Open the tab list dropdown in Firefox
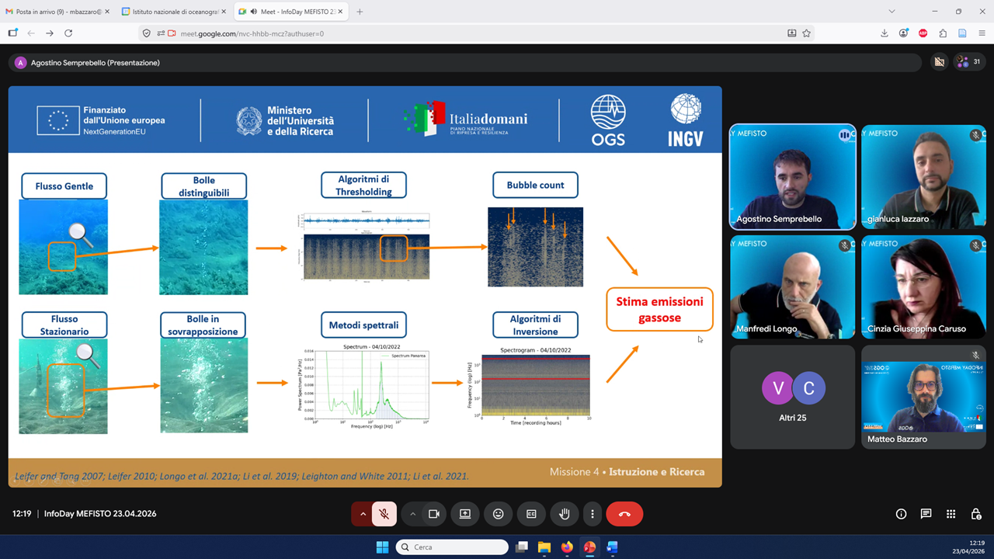 (x=891, y=12)
